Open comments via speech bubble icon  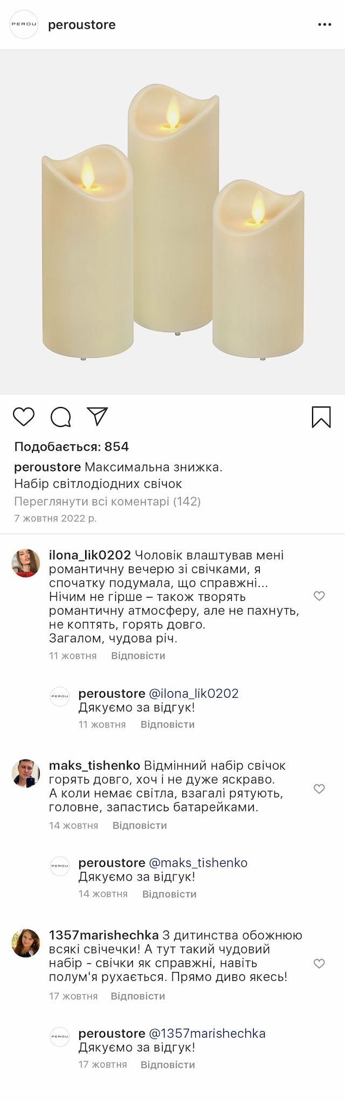coord(61,417)
